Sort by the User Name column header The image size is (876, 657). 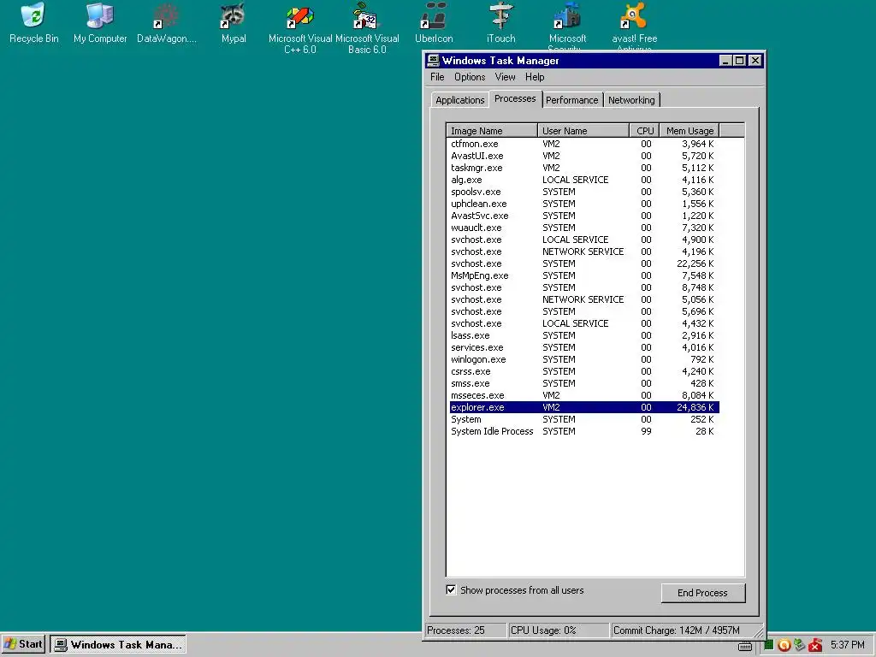pyautogui.click(x=583, y=131)
